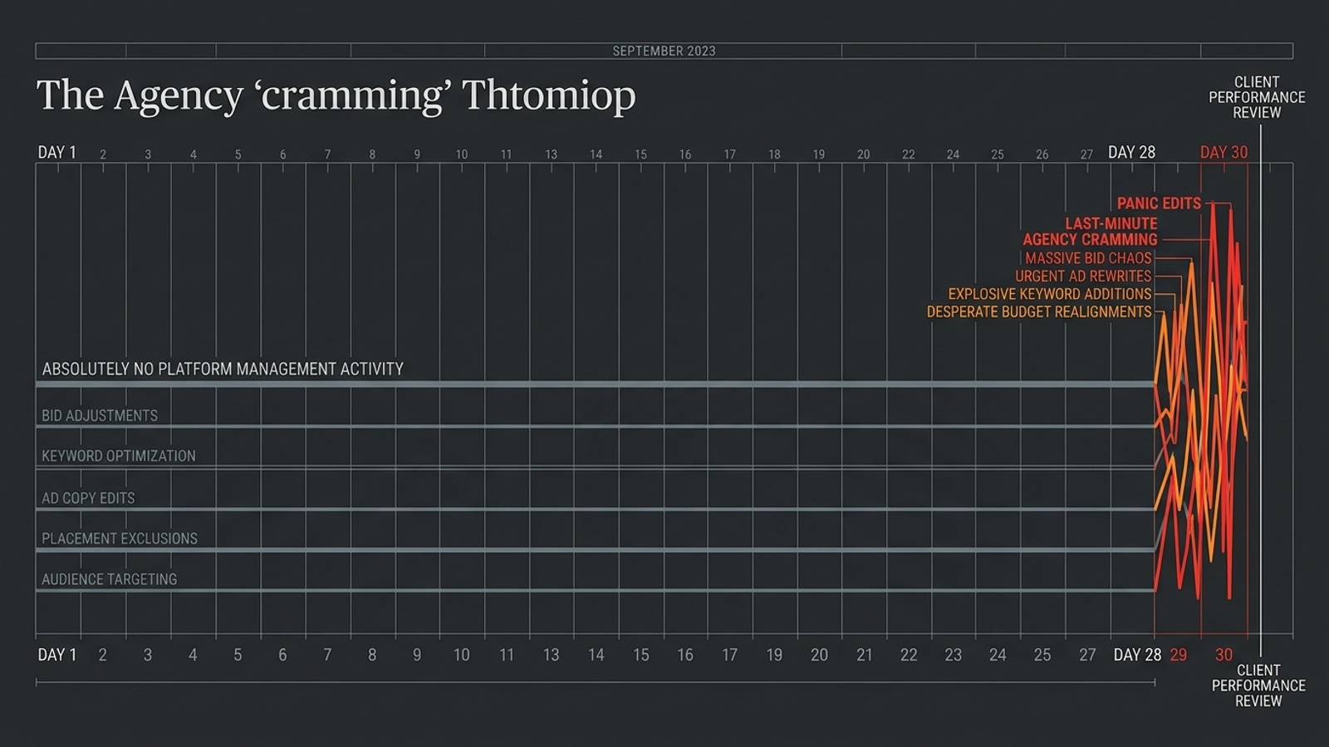This screenshot has height=747, width=1329.
Task: Click the red '30' label on lower axis
Action: pyautogui.click(x=1224, y=655)
